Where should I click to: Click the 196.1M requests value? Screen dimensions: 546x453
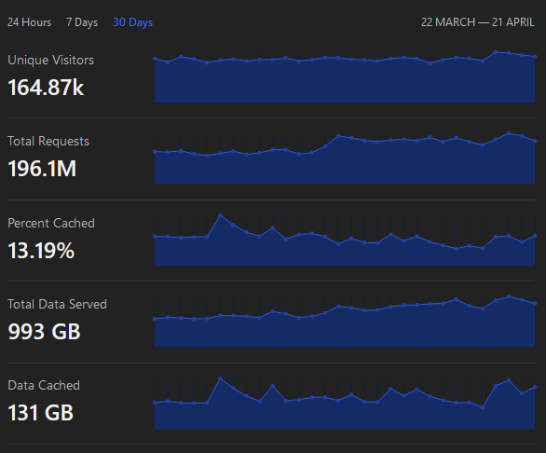(42, 169)
